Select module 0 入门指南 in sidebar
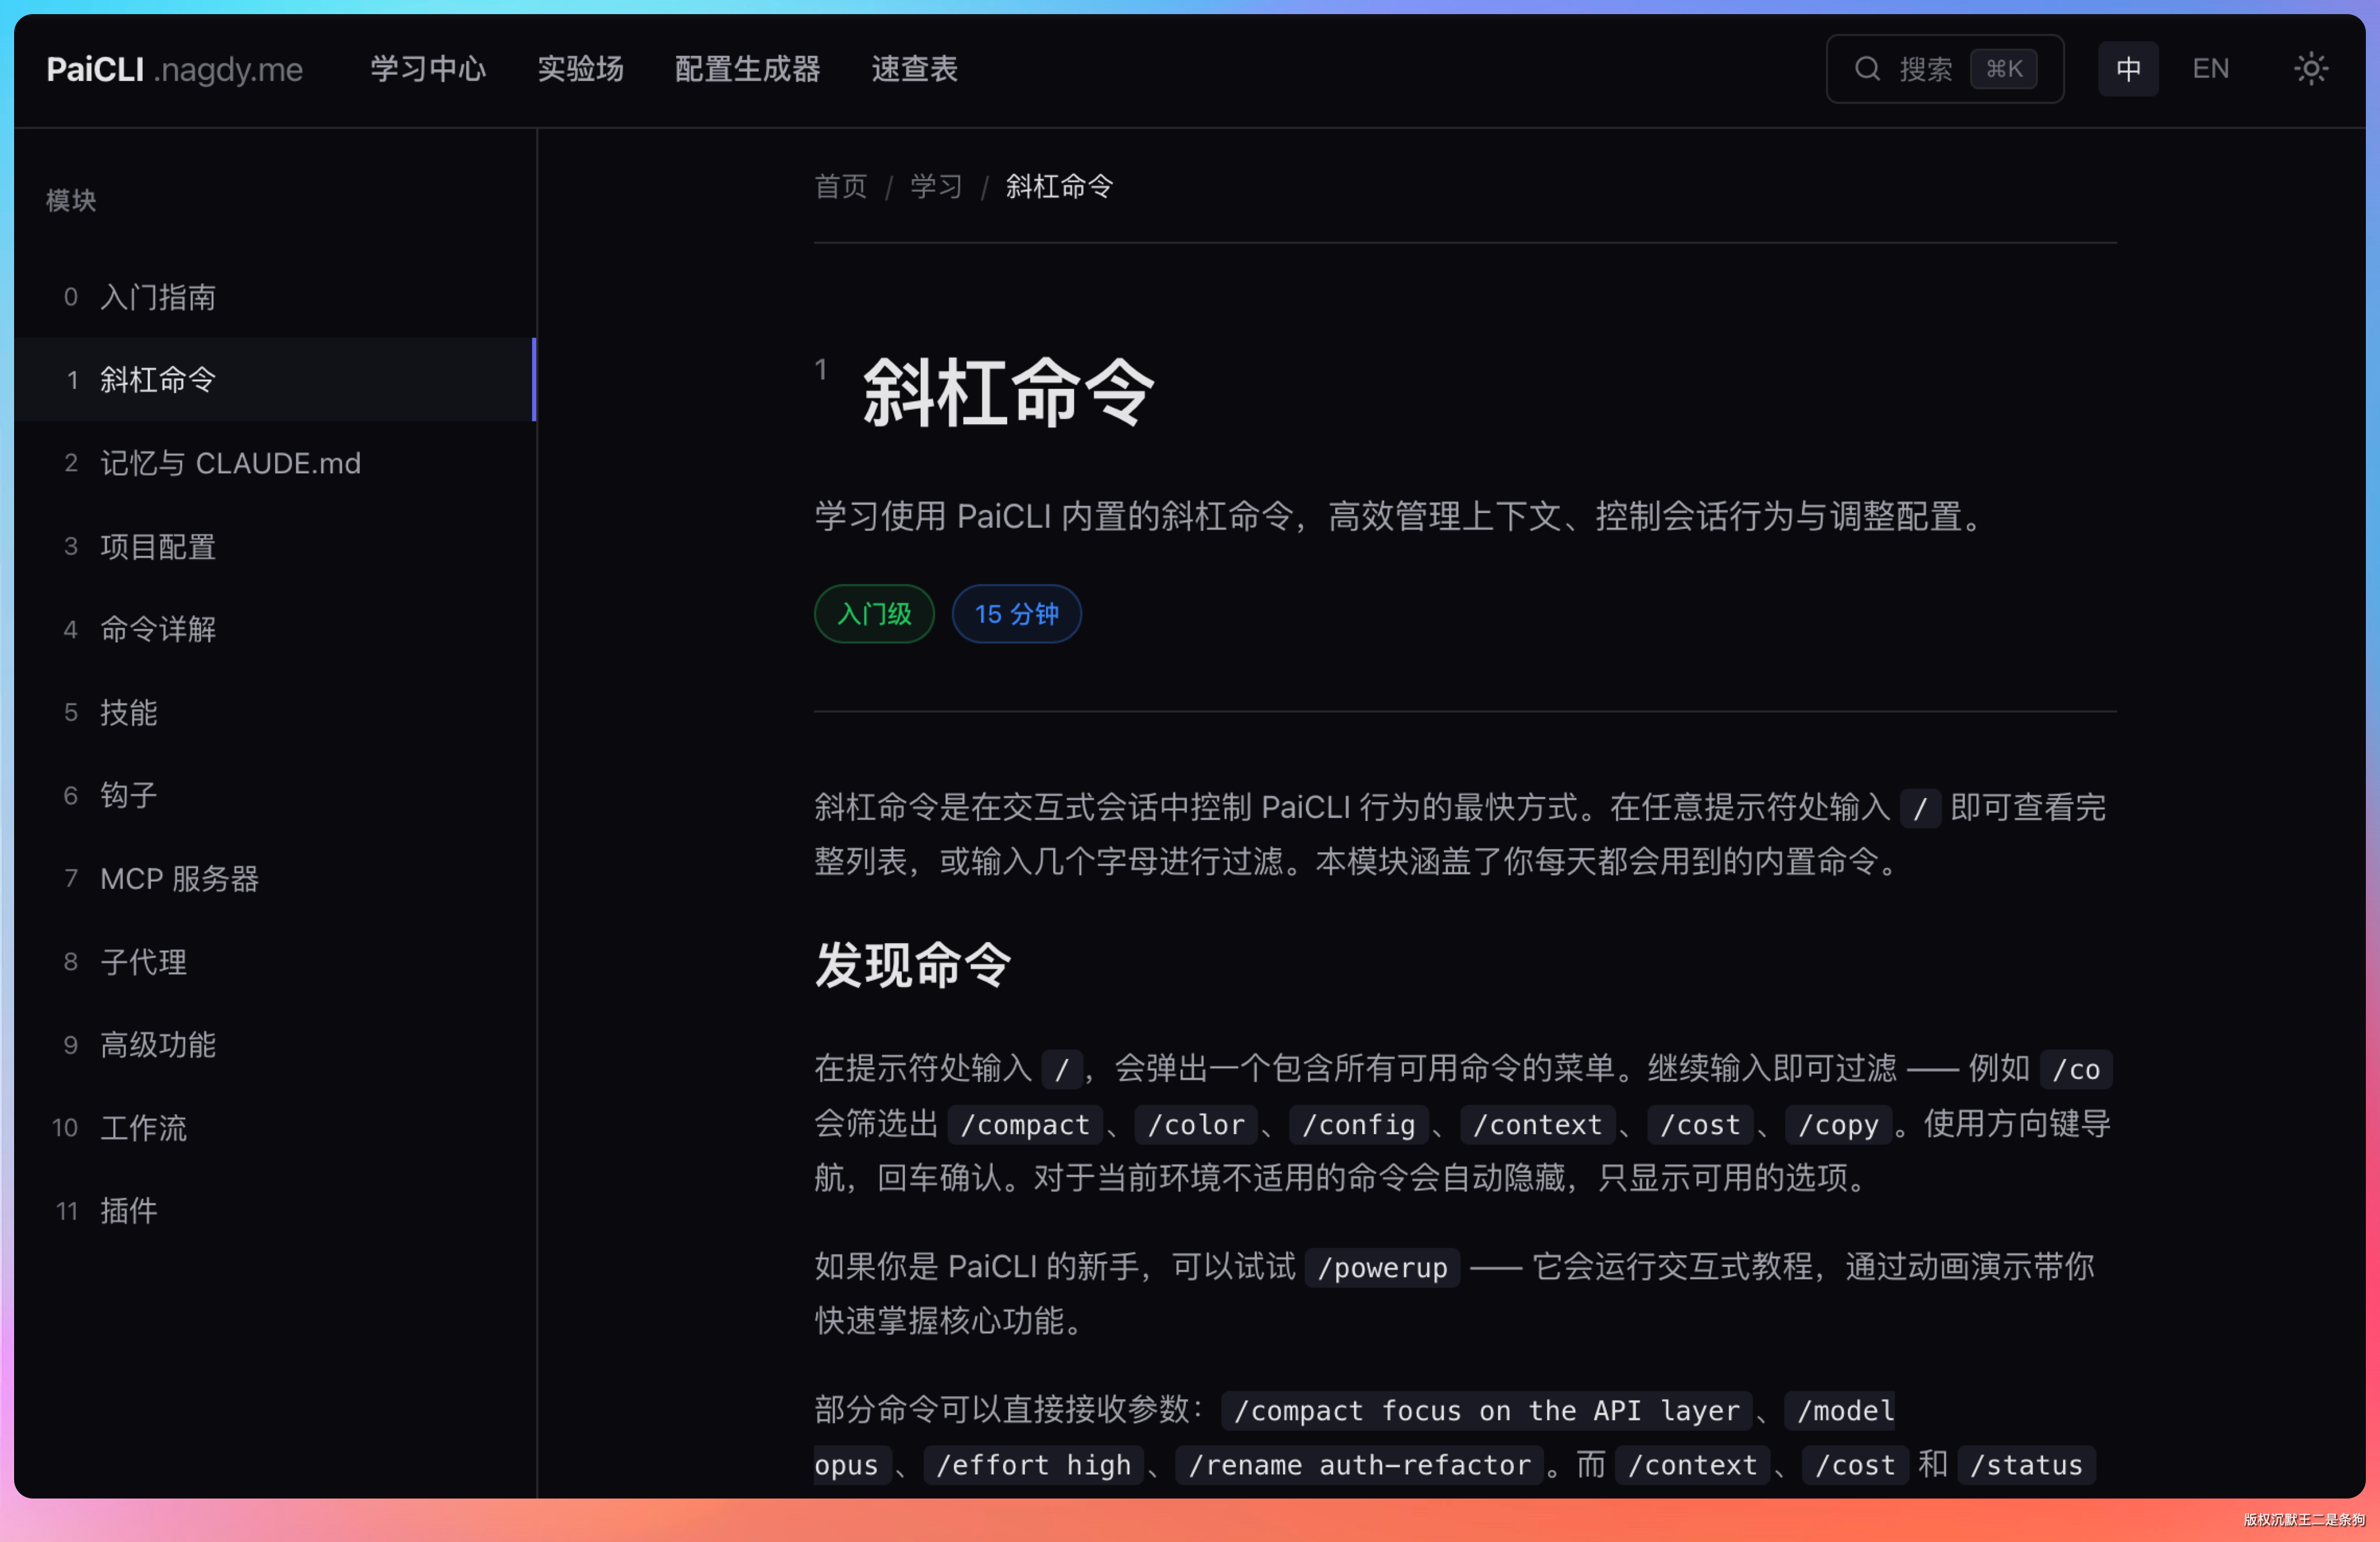The height and width of the screenshot is (1542, 2380). 275,297
